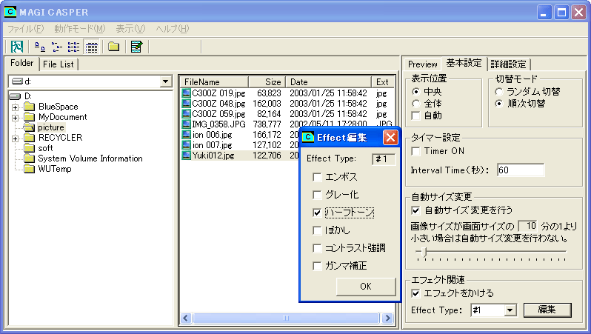Image resolution: width=591 pixels, height=334 pixels.
Task: Enable the グレー化 effect checkbox
Action: point(317,195)
